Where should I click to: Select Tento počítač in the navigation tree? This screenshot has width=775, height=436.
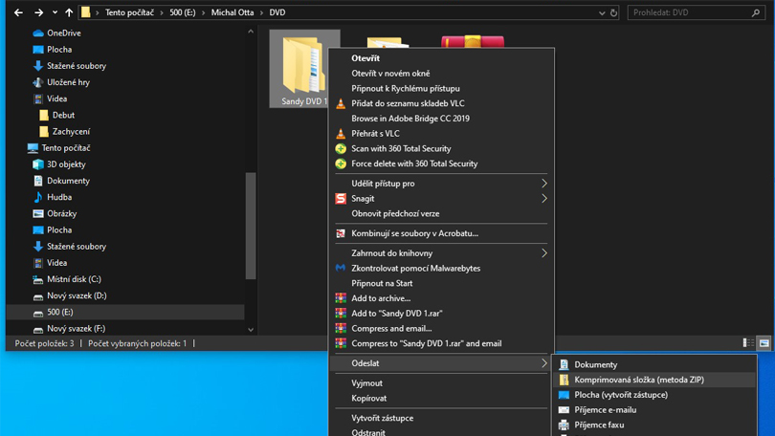tap(66, 147)
